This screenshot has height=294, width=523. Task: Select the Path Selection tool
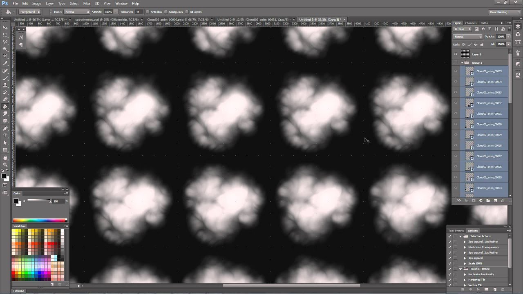pyautogui.click(x=5, y=143)
